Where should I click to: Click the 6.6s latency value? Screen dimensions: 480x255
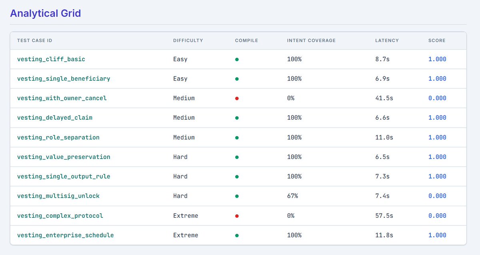tap(382, 118)
